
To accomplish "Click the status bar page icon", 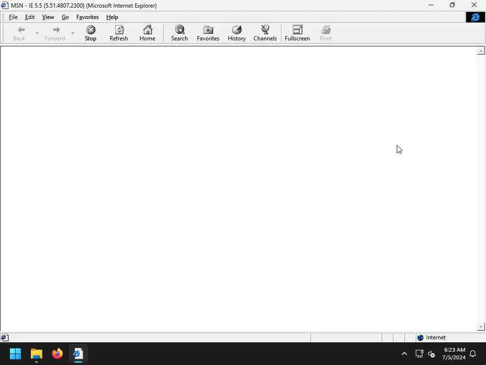I will click(5, 337).
